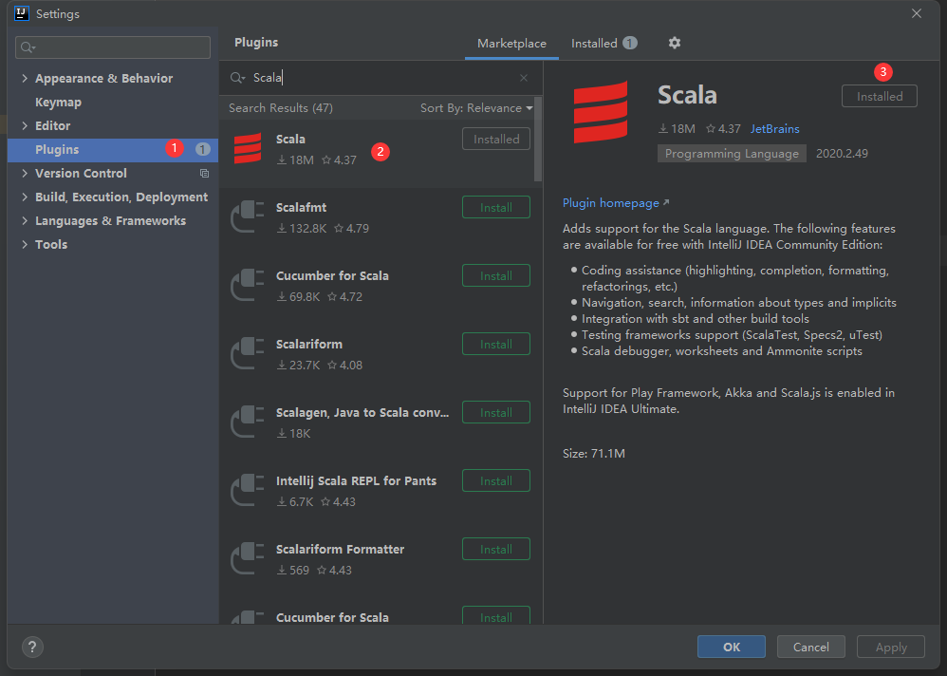The height and width of the screenshot is (676, 947).
Task: Install Scalagen Java to Scala converter
Action: (496, 412)
